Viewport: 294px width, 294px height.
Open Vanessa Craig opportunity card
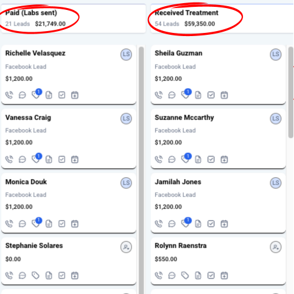coord(69,139)
